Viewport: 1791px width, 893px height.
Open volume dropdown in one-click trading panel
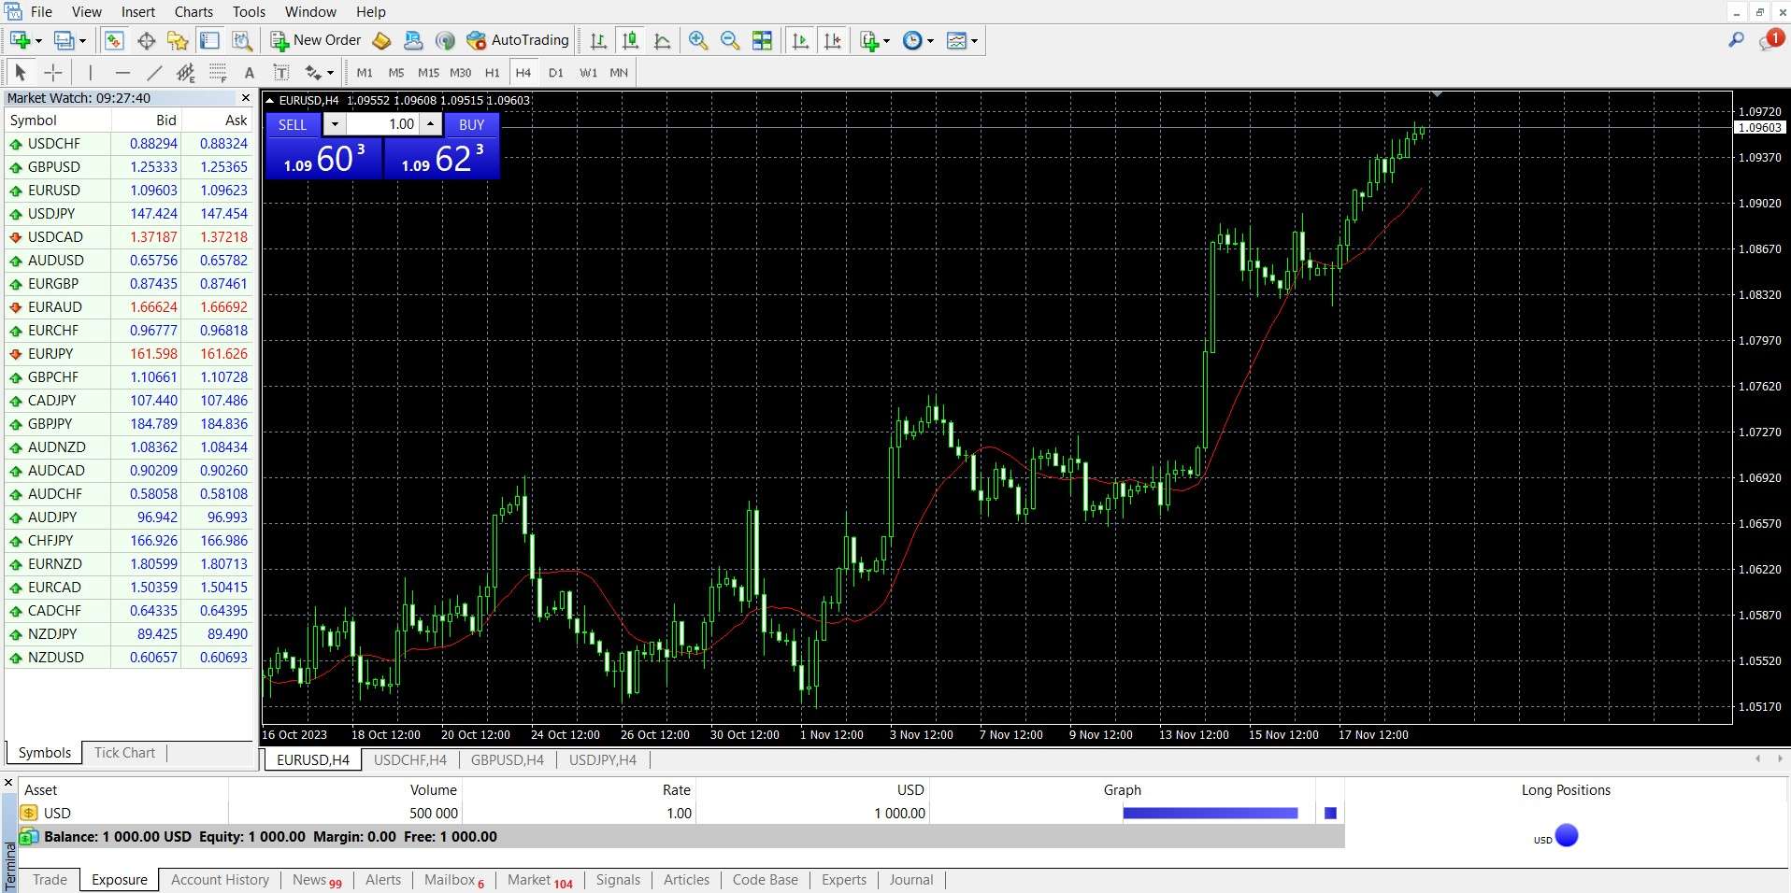335,124
